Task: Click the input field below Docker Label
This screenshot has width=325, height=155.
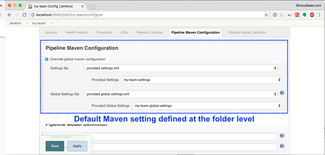Action: click(x=181, y=147)
